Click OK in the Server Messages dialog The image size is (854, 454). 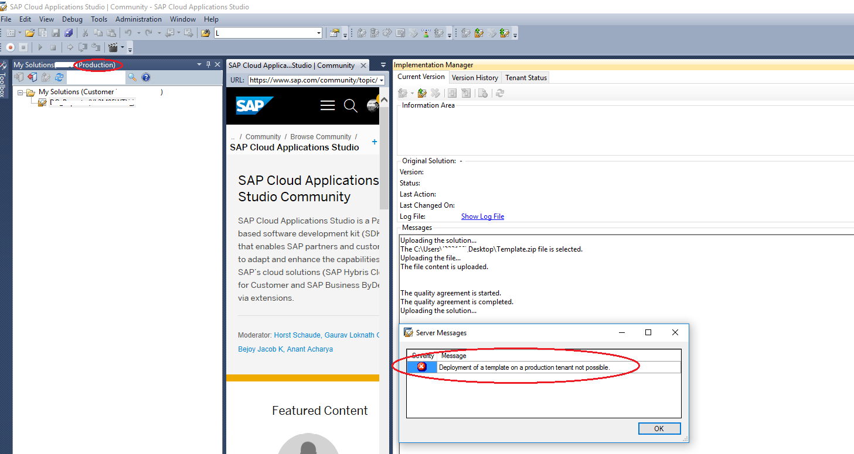[x=659, y=429]
